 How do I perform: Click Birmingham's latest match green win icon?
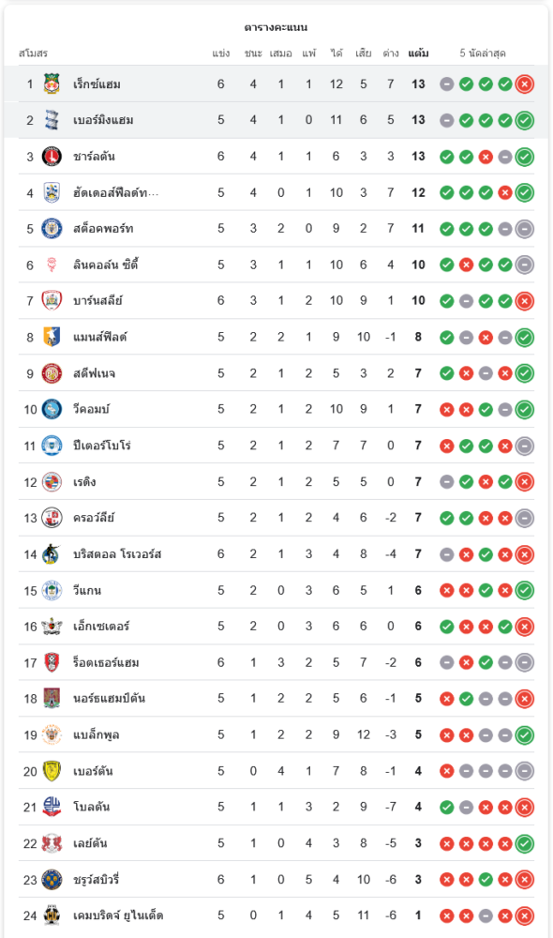coord(524,120)
